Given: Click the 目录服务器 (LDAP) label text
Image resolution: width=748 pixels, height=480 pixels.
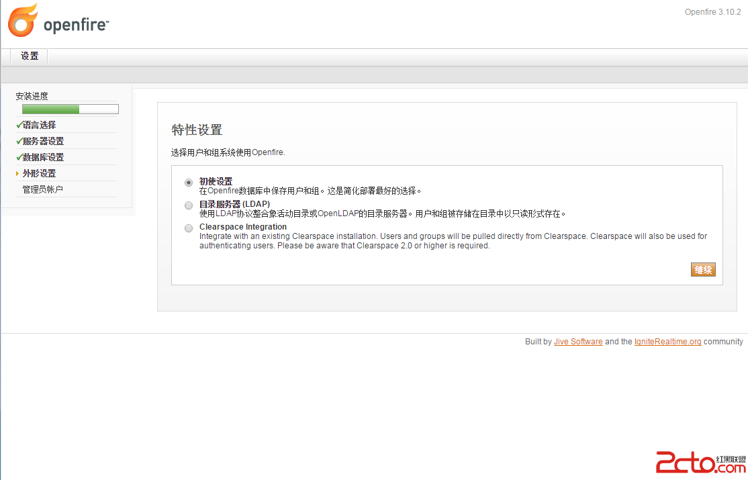Looking at the screenshot, I should (235, 204).
